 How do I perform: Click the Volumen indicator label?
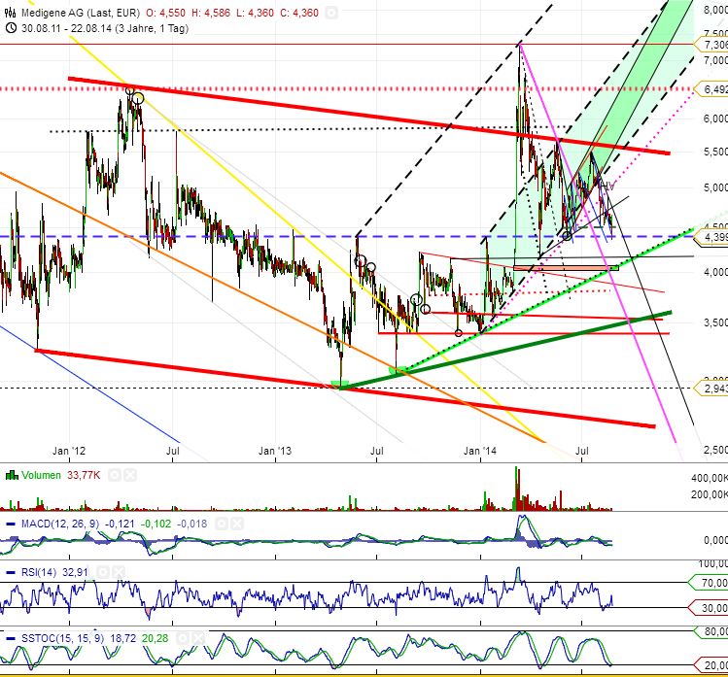pyautogui.click(x=42, y=475)
